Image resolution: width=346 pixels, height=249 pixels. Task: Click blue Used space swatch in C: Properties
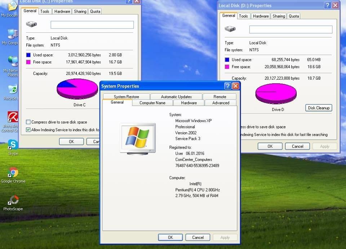28,55
